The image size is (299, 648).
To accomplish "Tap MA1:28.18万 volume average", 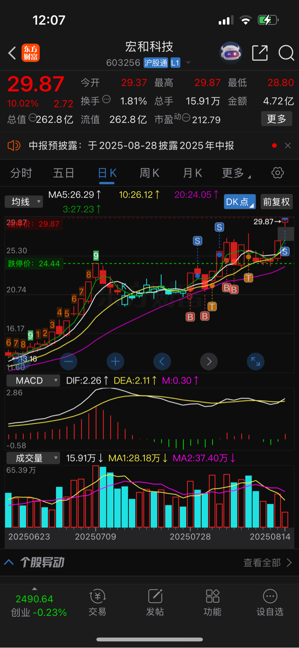I will coord(138,458).
